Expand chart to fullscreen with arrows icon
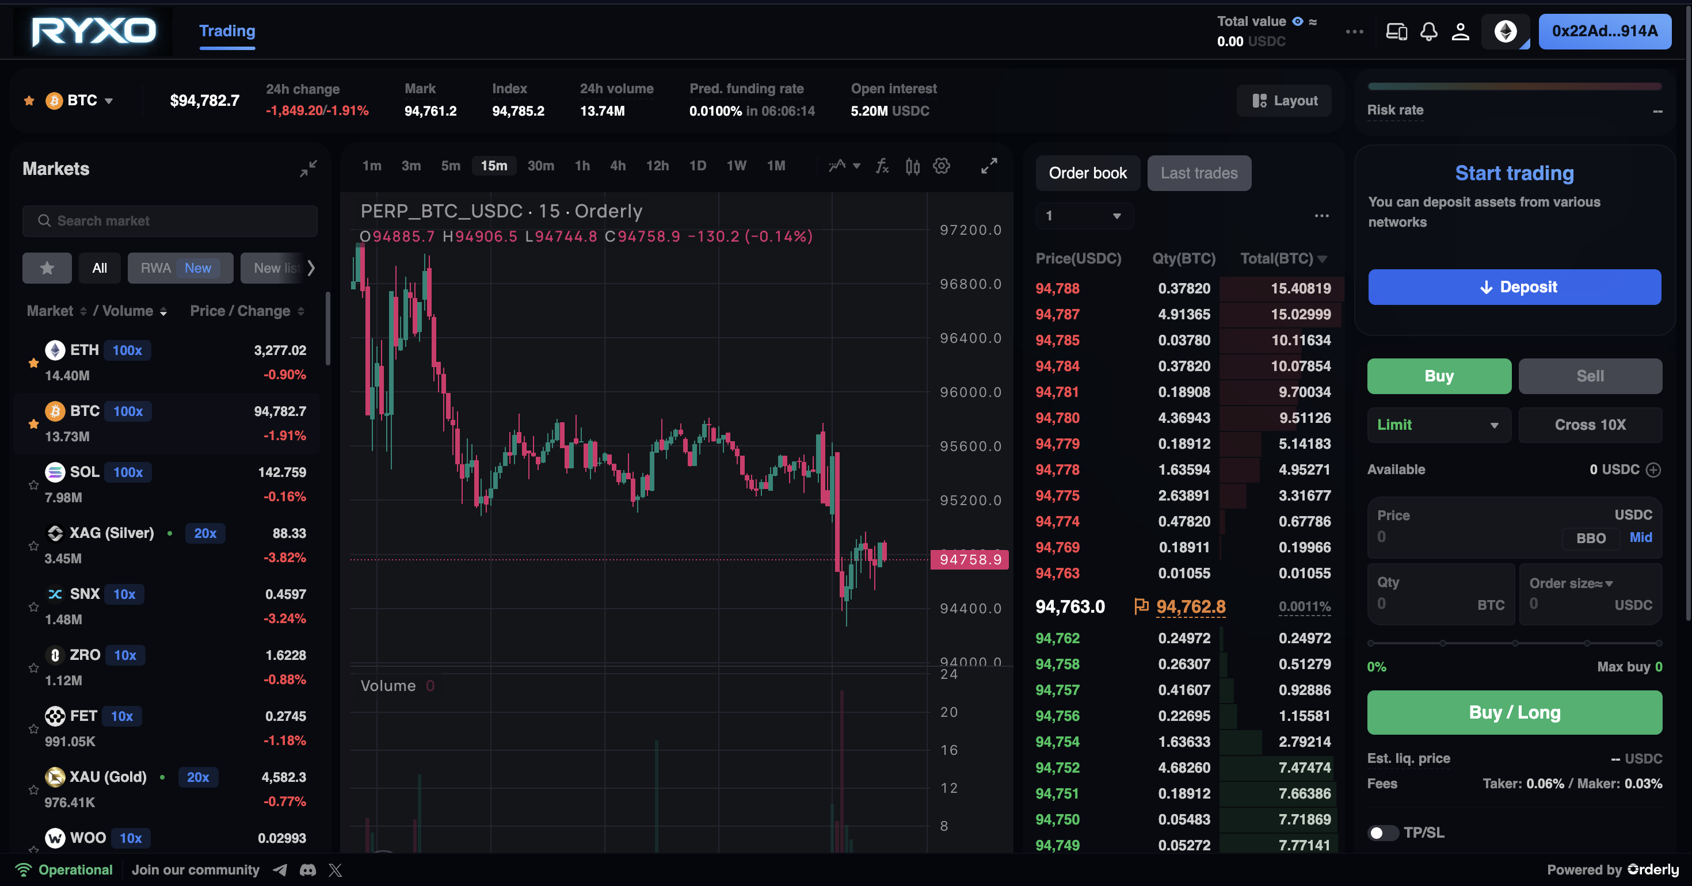 point(989,166)
